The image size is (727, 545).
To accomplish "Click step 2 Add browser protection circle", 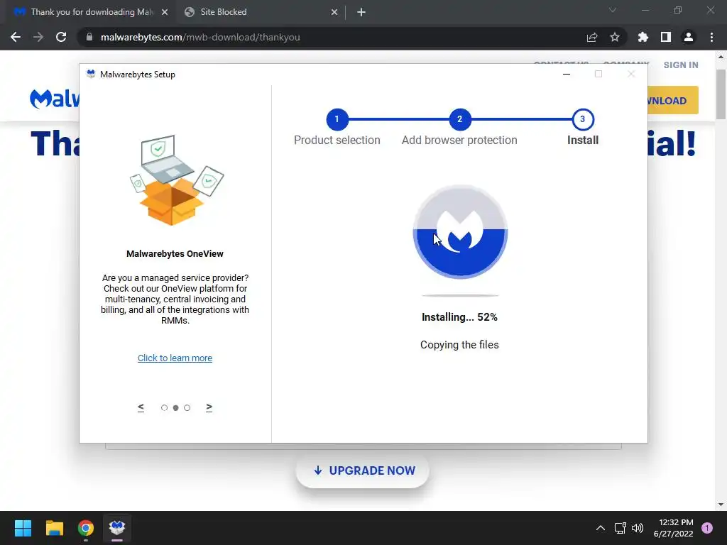I will click(x=459, y=119).
